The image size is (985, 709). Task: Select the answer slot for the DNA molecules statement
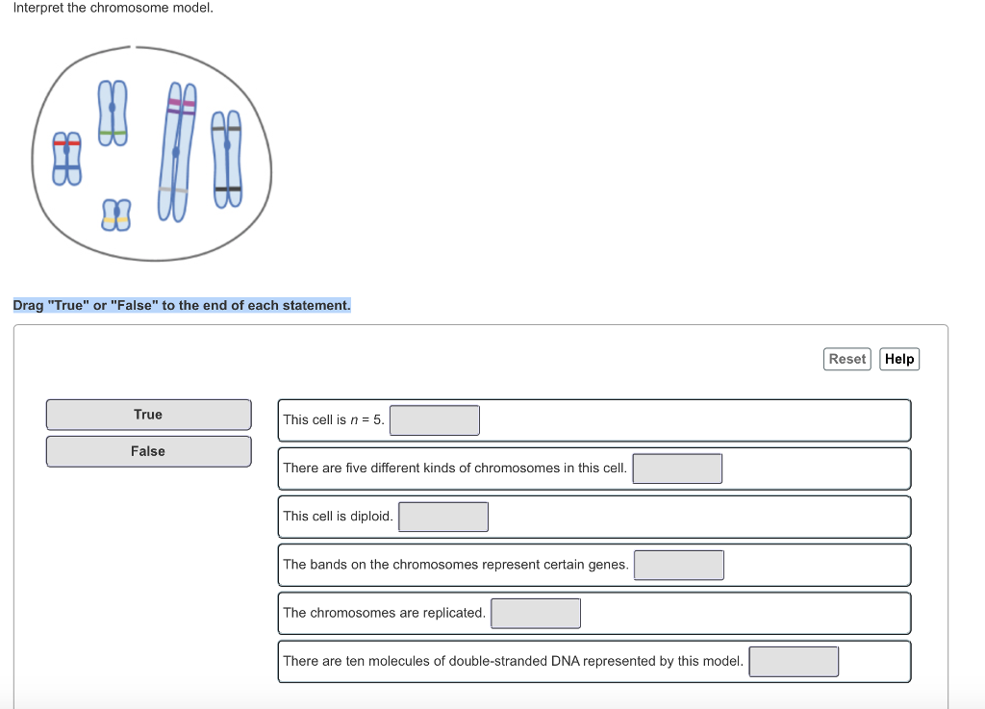pyautogui.click(x=794, y=661)
